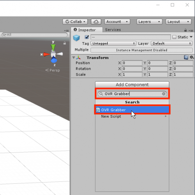
Task: Toggle the GameObject active checkbox
Action: click(x=87, y=37)
